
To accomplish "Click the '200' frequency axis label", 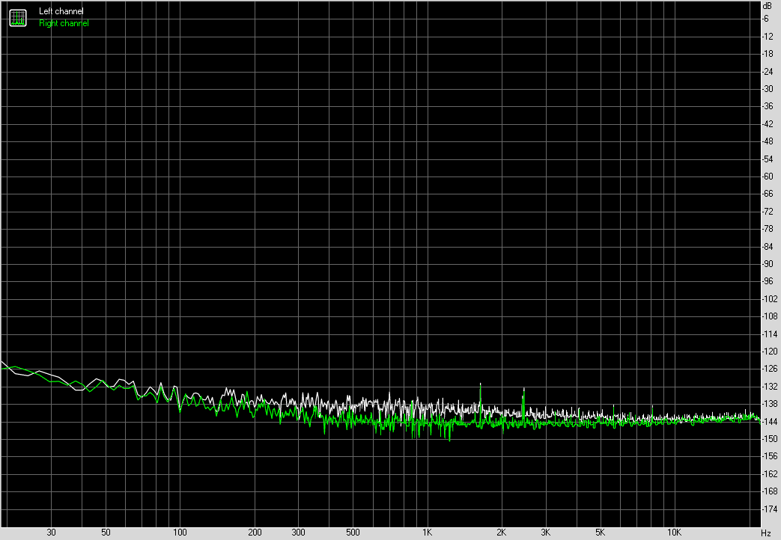I will (255, 532).
